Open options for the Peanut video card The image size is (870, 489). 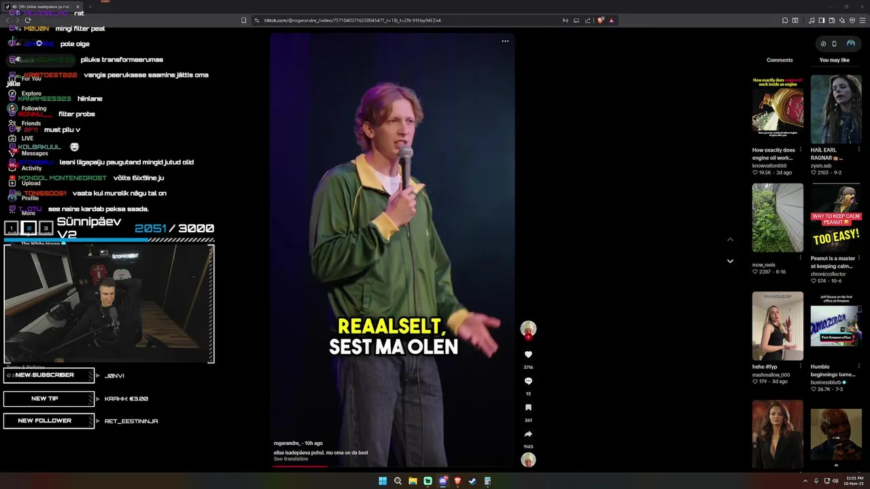pos(858,259)
